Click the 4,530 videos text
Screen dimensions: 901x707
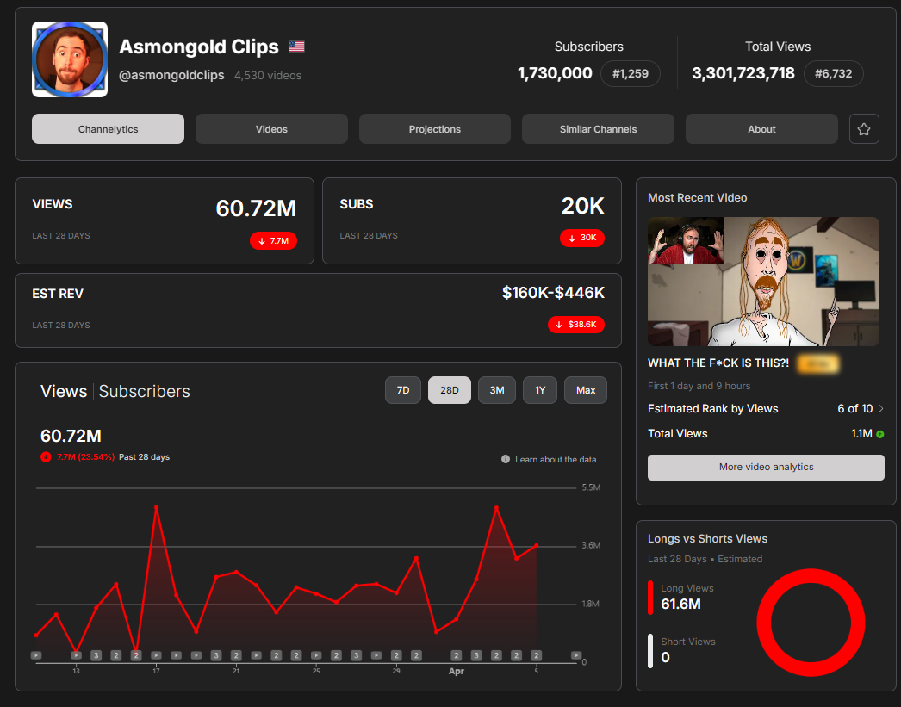click(268, 75)
